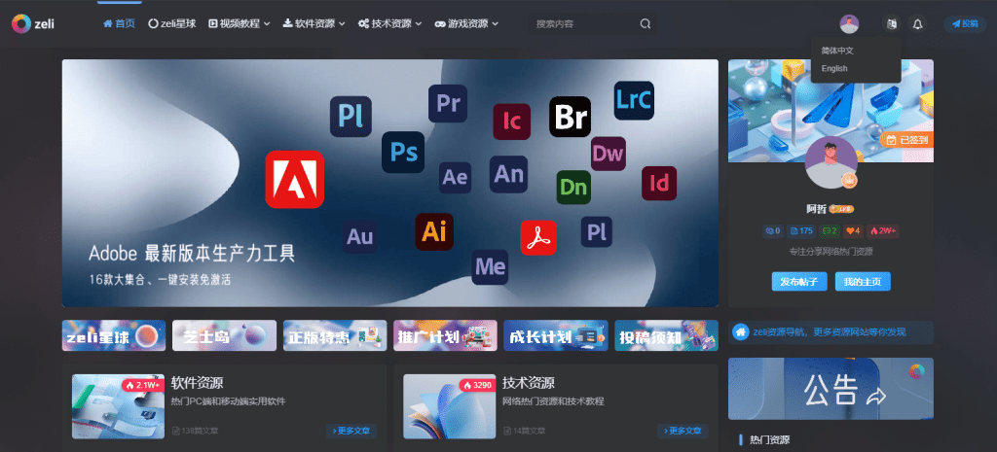Open the notification bell
Viewport: 997px width, 452px height.
pyautogui.click(x=917, y=24)
